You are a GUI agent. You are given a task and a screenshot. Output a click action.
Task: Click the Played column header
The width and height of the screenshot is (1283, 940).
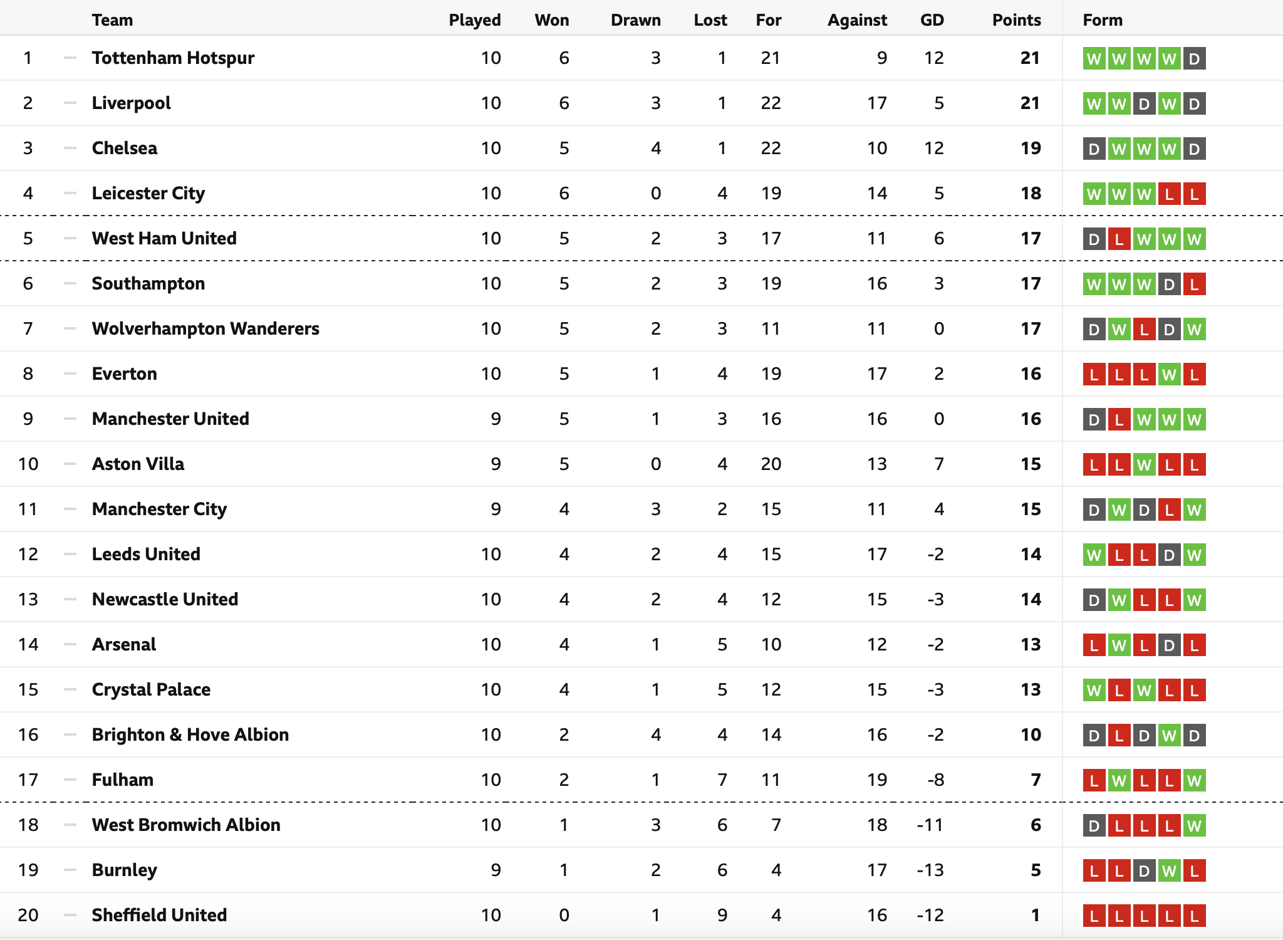click(x=475, y=20)
